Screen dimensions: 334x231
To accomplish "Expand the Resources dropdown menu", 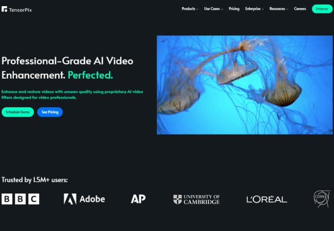I will (279, 9).
